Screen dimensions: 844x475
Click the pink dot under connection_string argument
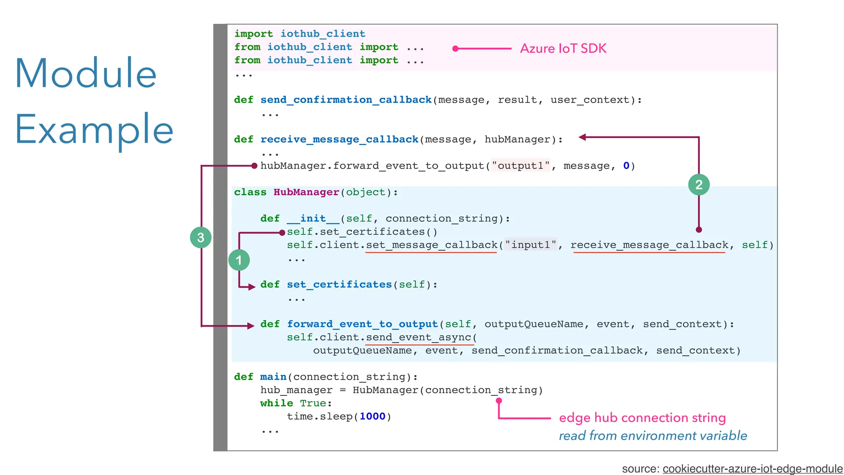pyautogui.click(x=499, y=400)
